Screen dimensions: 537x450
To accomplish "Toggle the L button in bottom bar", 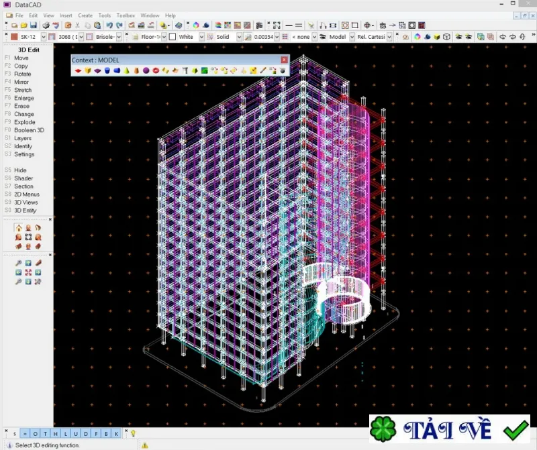I will (x=65, y=434).
